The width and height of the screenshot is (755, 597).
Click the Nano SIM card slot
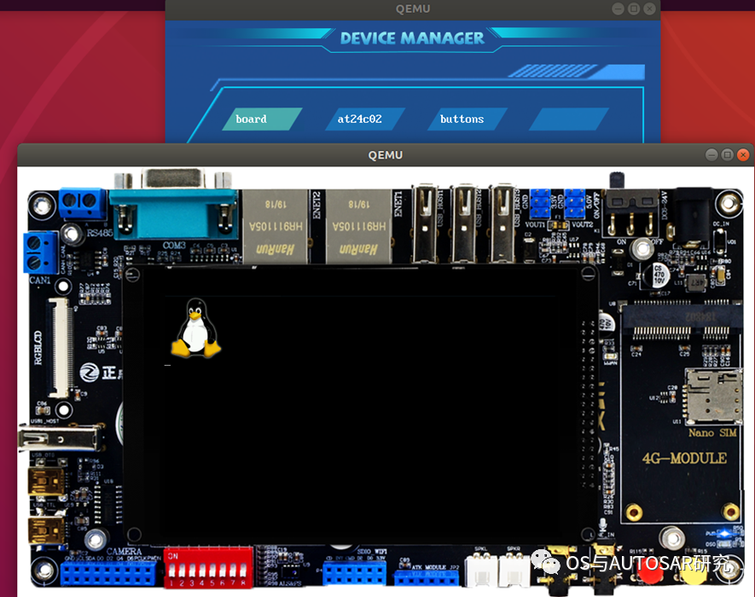click(712, 396)
